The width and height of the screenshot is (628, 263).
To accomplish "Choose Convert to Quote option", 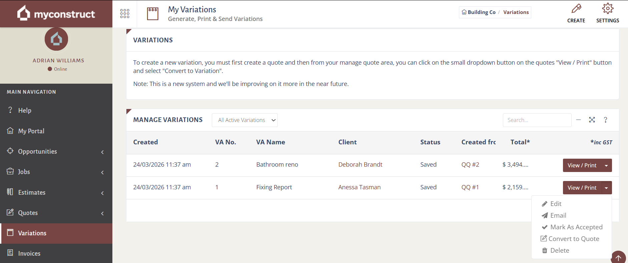I will click(x=574, y=239).
